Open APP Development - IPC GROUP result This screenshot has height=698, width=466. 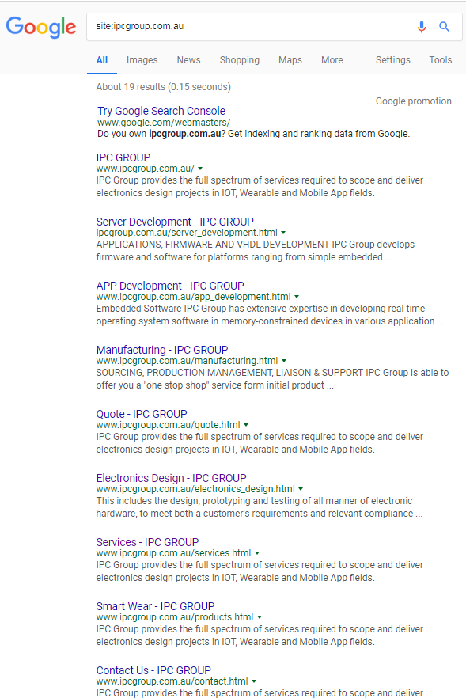point(170,286)
